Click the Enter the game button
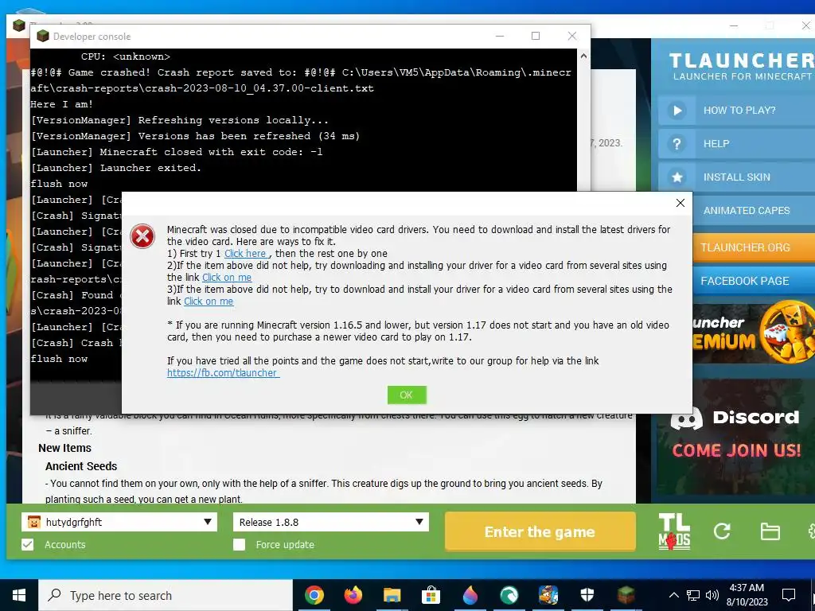 pos(540,531)
